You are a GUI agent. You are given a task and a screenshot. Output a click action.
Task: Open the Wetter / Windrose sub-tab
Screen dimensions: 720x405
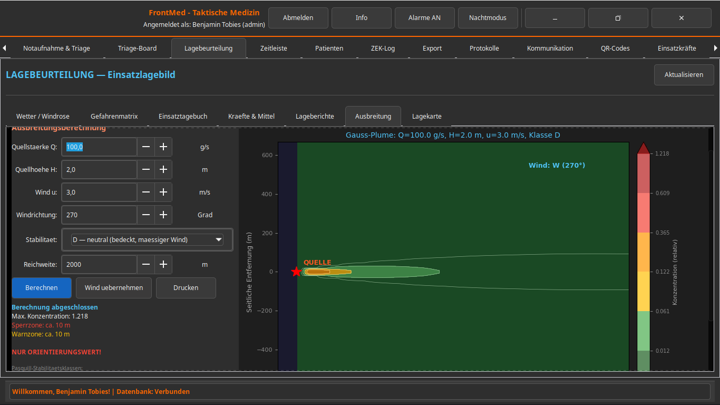coord(43,117)
